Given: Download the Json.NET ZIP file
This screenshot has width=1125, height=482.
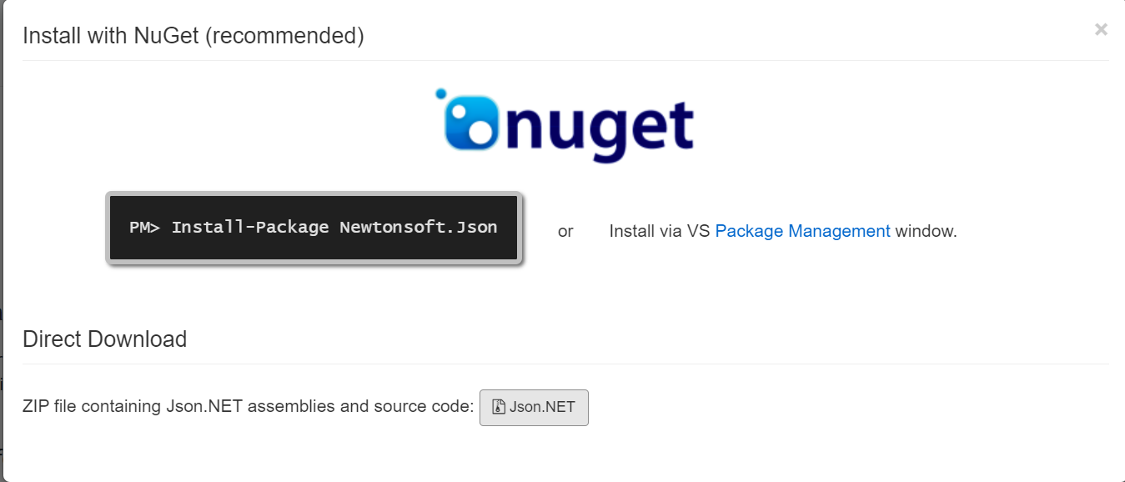Looking at the screenshot, I should (x=534, y=407).
